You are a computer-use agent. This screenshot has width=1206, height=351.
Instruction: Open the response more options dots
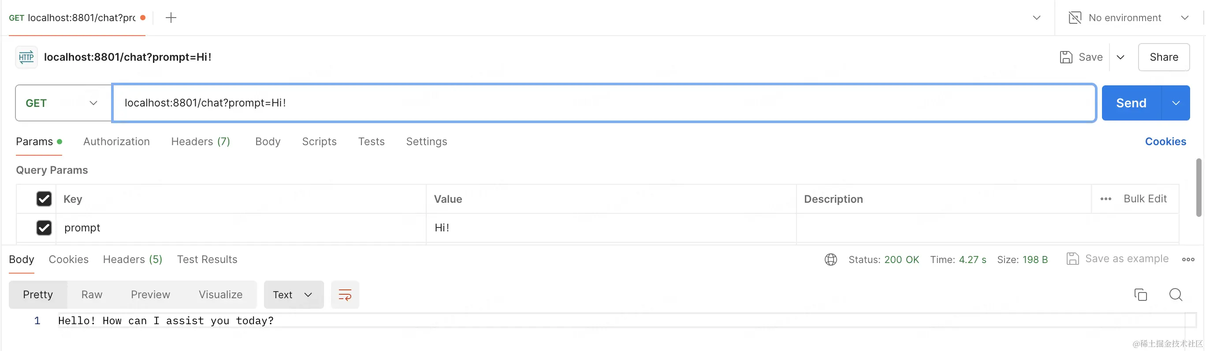pos(1188,260)
